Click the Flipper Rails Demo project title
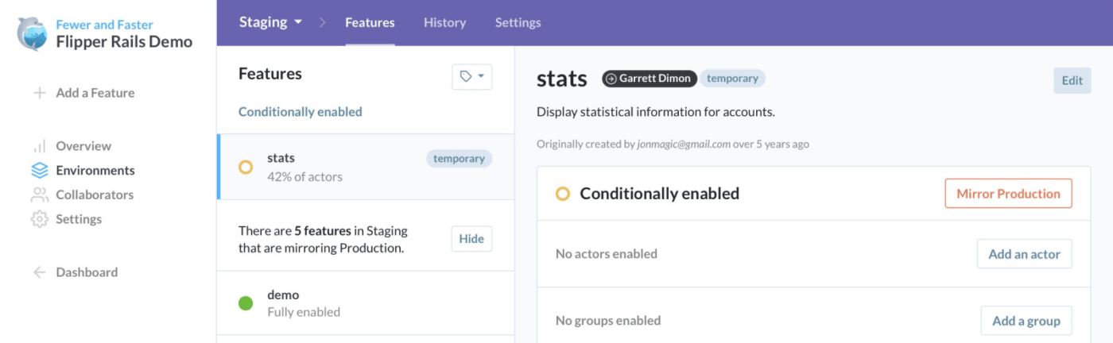This screenshot has width=1113, height=343. point(124,42)
